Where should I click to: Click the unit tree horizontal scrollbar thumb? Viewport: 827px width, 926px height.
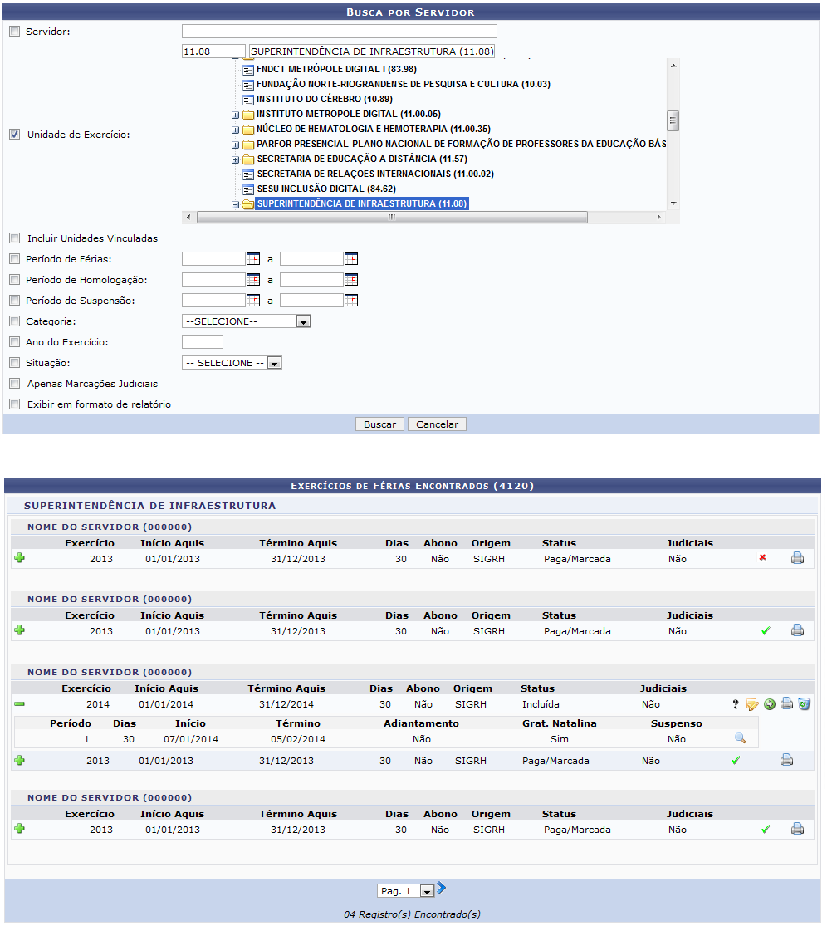coord(392,218)
